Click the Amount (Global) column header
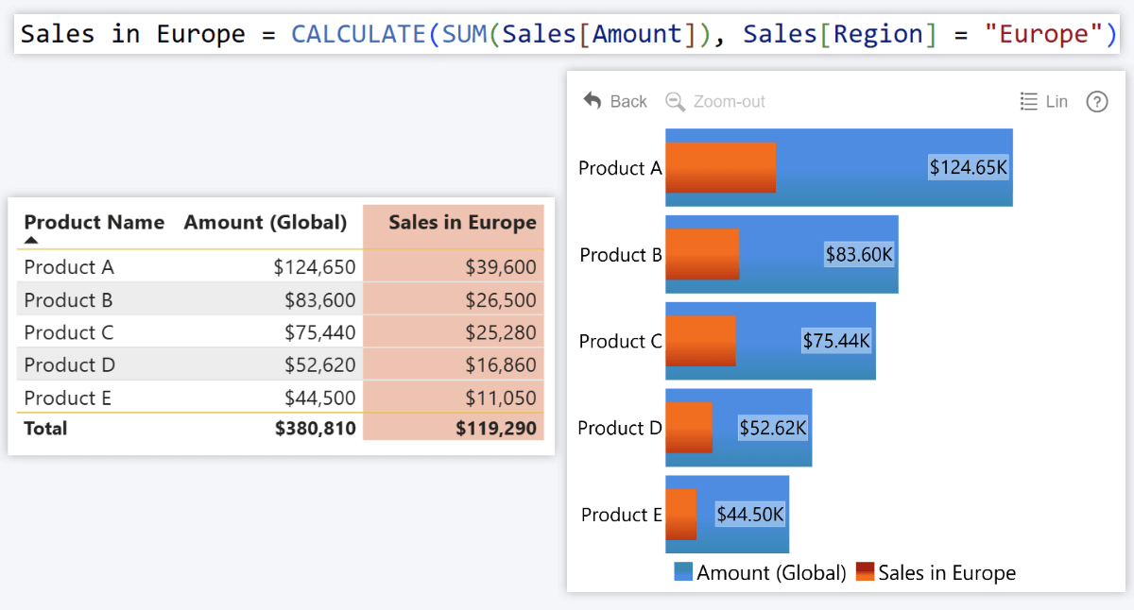This screenshot has width=1134, height=610. (x=266, y=223)
